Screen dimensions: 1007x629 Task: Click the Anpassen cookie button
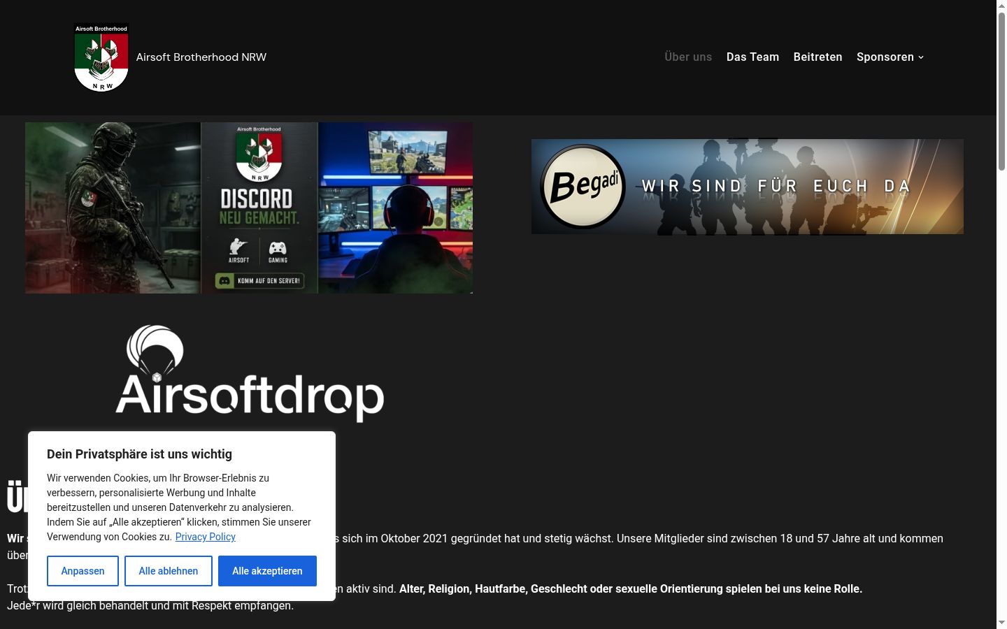(x=83, y=571)
